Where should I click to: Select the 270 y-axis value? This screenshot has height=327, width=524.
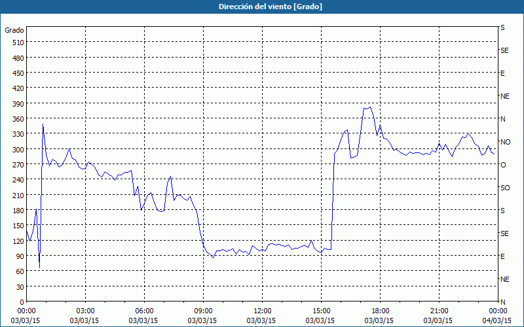(18, 165)
